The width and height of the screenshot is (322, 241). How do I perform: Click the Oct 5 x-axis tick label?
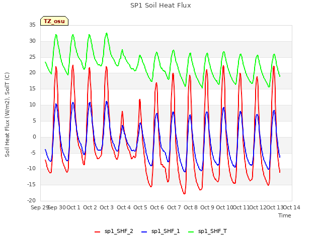(x=140, y=207)
